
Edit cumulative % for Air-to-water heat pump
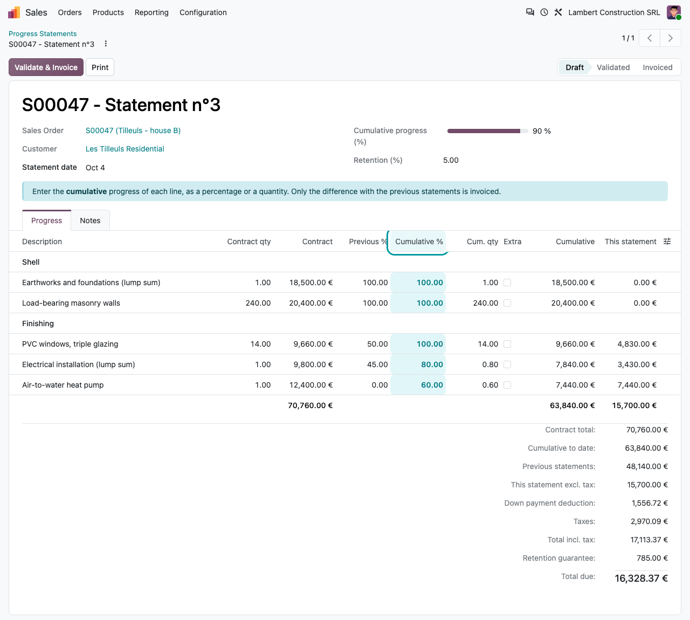[418, 385]
